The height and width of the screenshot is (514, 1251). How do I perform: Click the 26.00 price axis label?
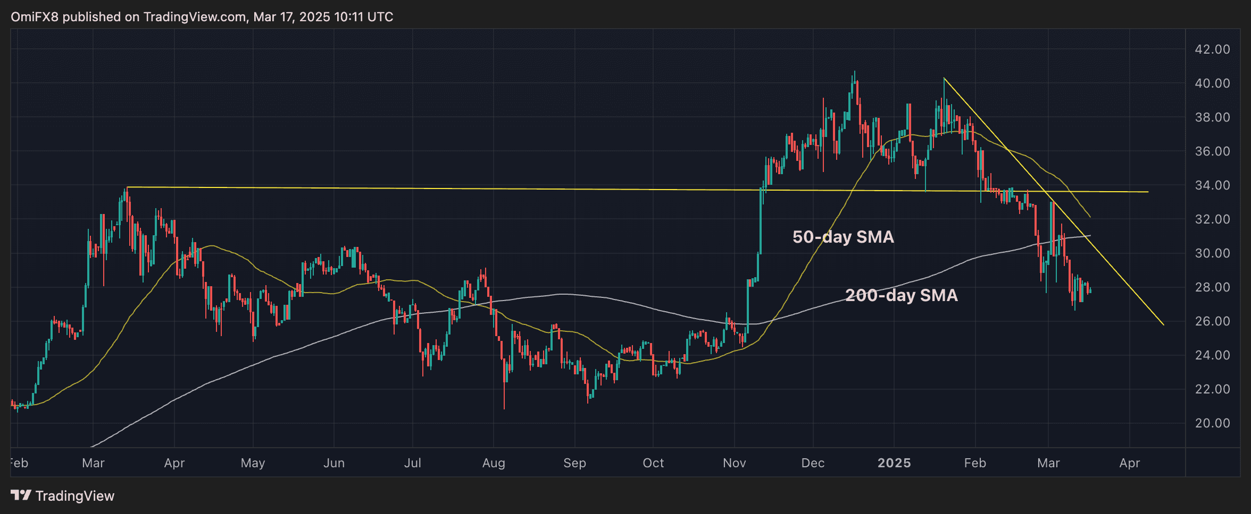(x=1213, y=321)
